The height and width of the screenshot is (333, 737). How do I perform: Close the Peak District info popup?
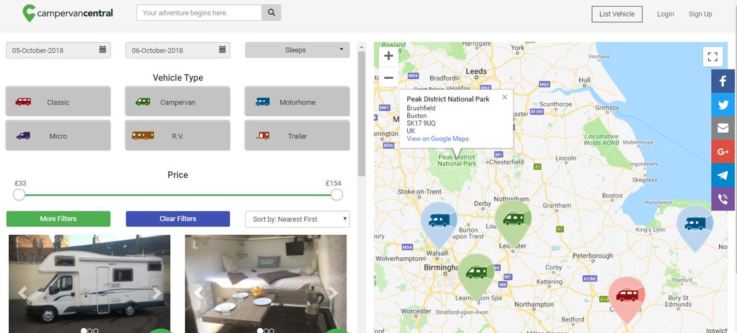[x=505, y=97]
